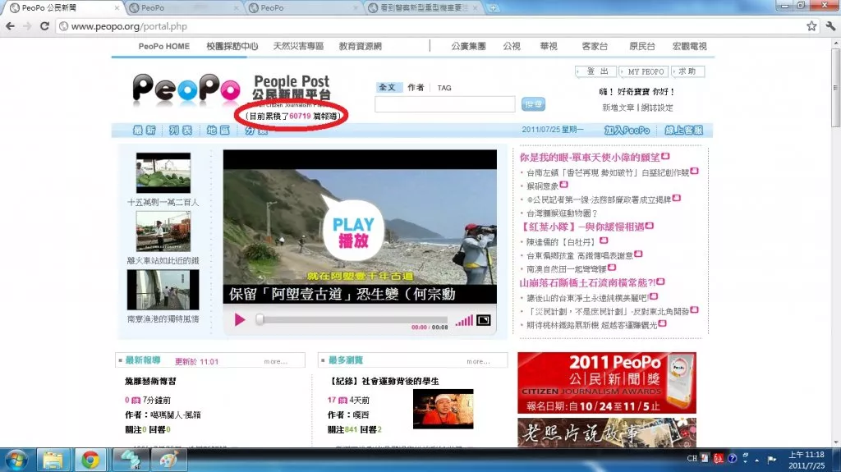841x472 pixels.
Task: Click 加入PeoPo link
Action: coord(627,131)
